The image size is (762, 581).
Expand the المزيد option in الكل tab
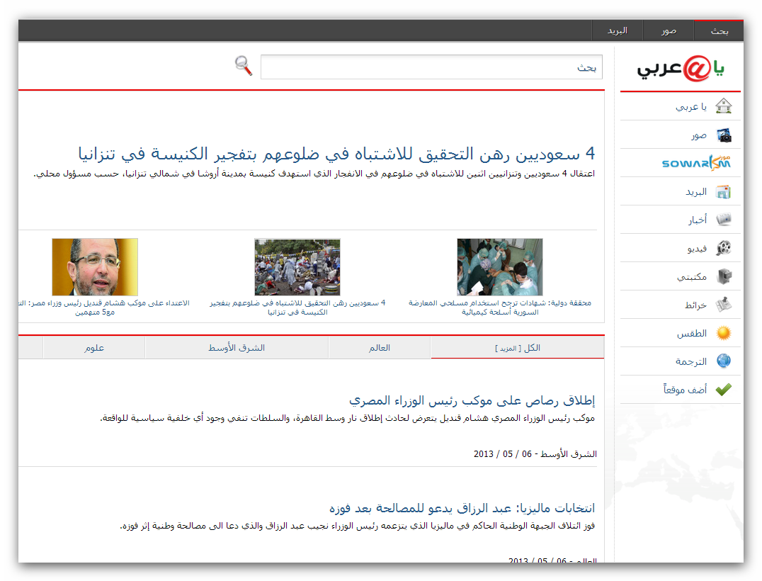coord(506,349)
